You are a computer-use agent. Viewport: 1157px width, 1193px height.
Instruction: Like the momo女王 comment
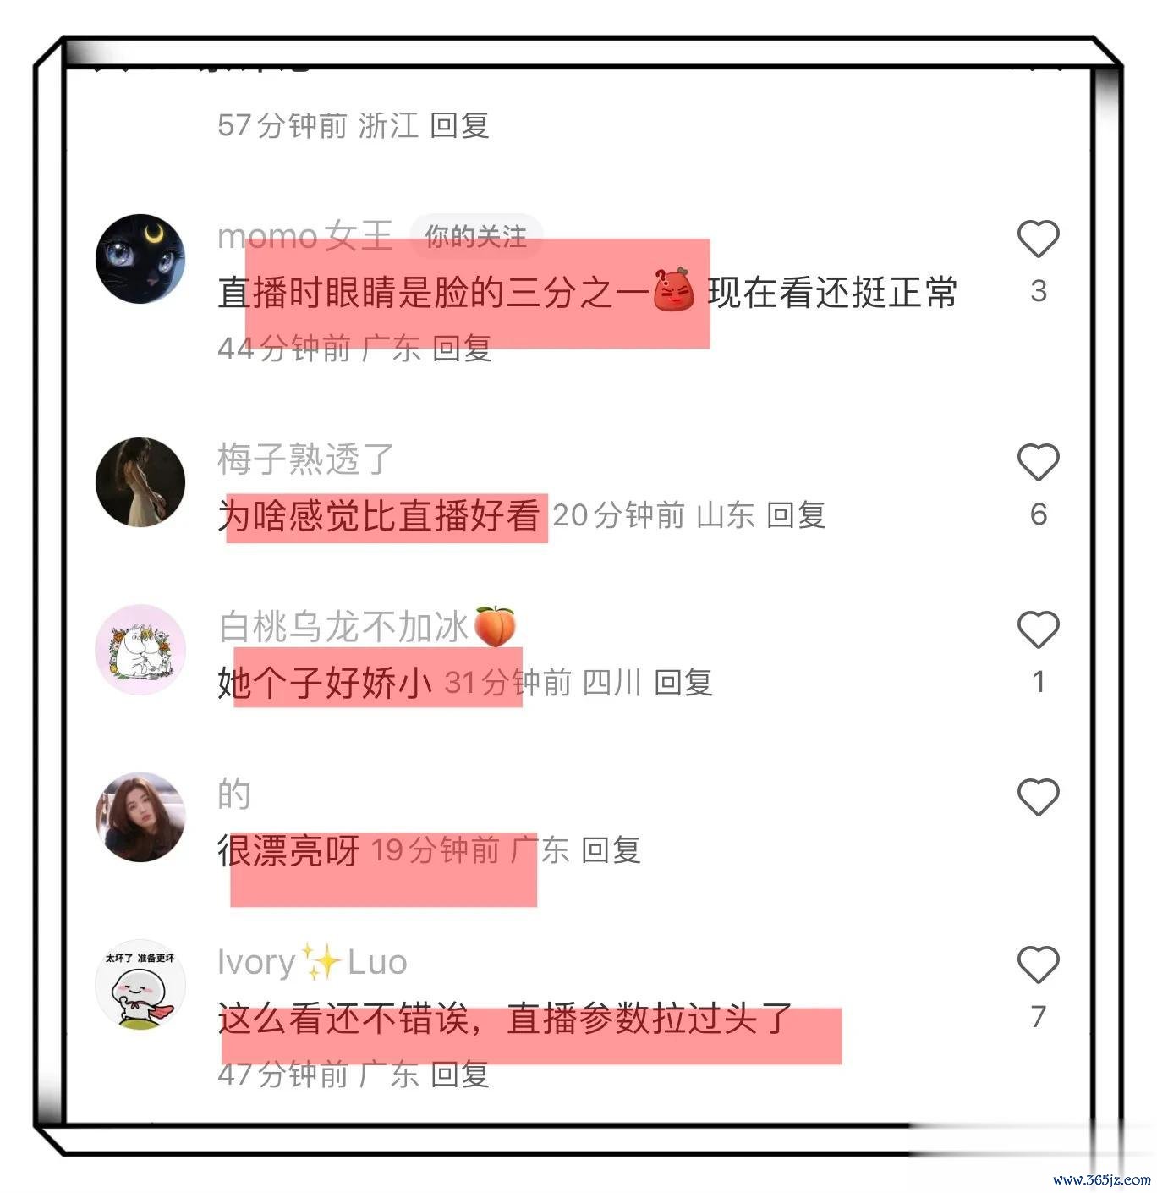(x=1038, y=239)
